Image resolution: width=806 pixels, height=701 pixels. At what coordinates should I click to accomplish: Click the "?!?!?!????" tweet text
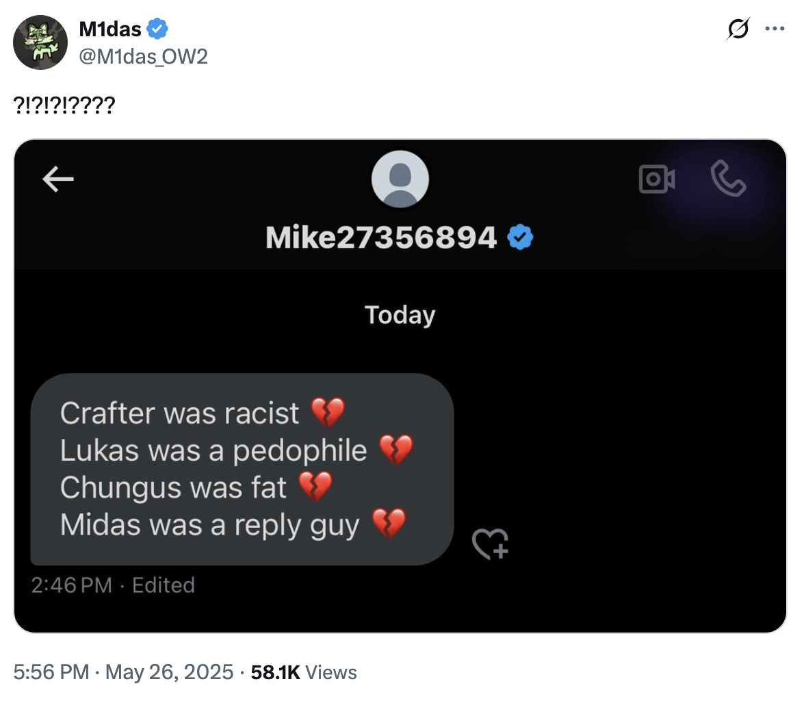click(x=64, y=105)
